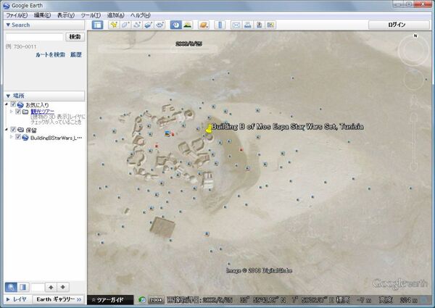Click the Google Earth logo in the title bar
The width and height of the screenshot is (435, 308).
tap(6, 5)
